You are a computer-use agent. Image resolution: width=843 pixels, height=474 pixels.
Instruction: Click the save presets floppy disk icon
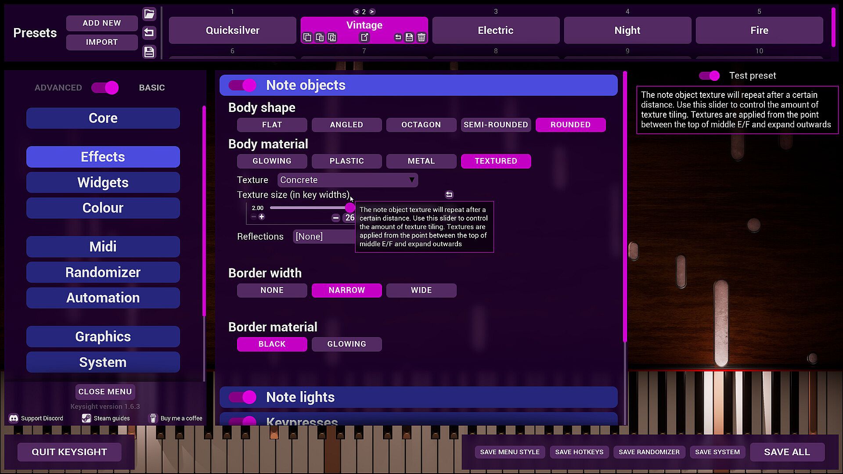point(149,52)
